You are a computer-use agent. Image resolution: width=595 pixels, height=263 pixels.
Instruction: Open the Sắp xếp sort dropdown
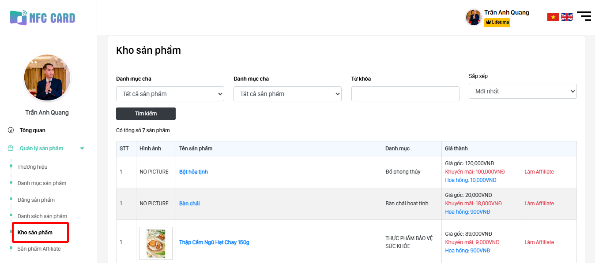(523, 91)
